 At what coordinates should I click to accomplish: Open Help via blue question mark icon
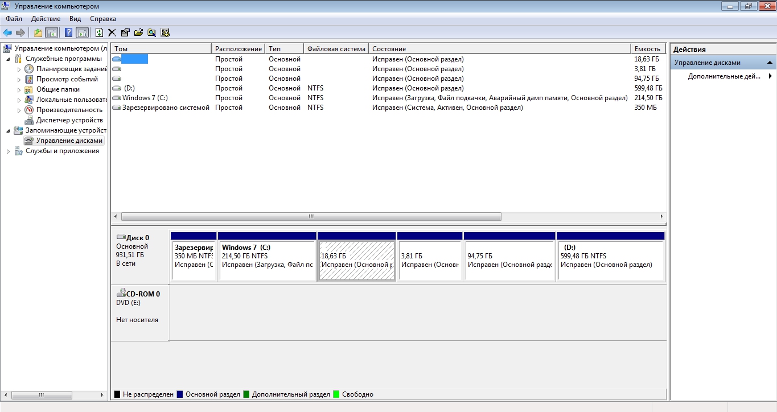pos(69,32)
